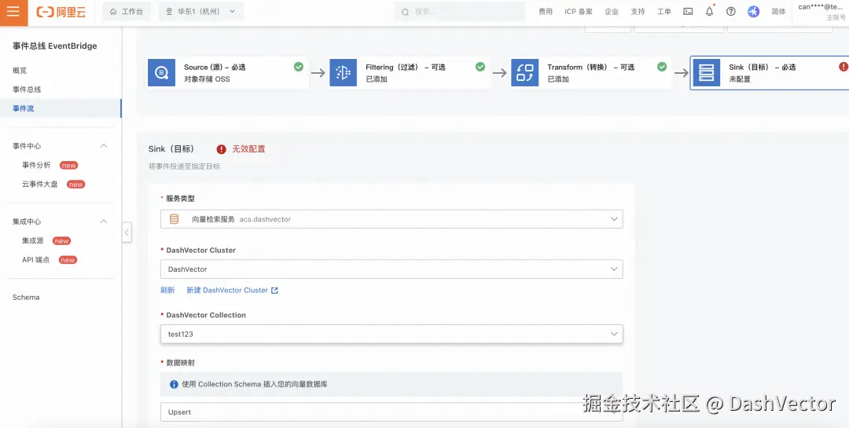Click the Filtering step icon

[x=344, y=72]
